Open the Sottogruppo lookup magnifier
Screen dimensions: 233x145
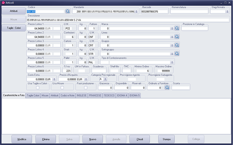point(176,54)
